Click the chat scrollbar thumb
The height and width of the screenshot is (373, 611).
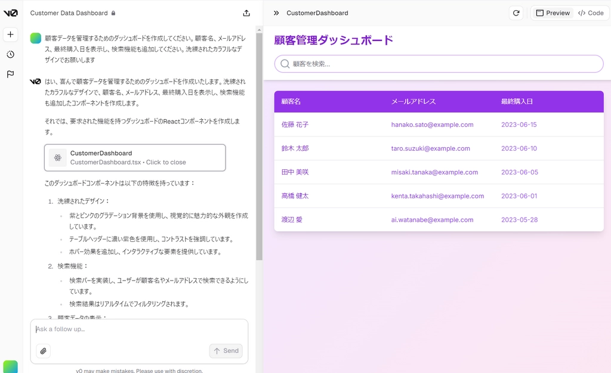point(259,147)
